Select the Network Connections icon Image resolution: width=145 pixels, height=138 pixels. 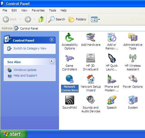(x=70, y=79)
